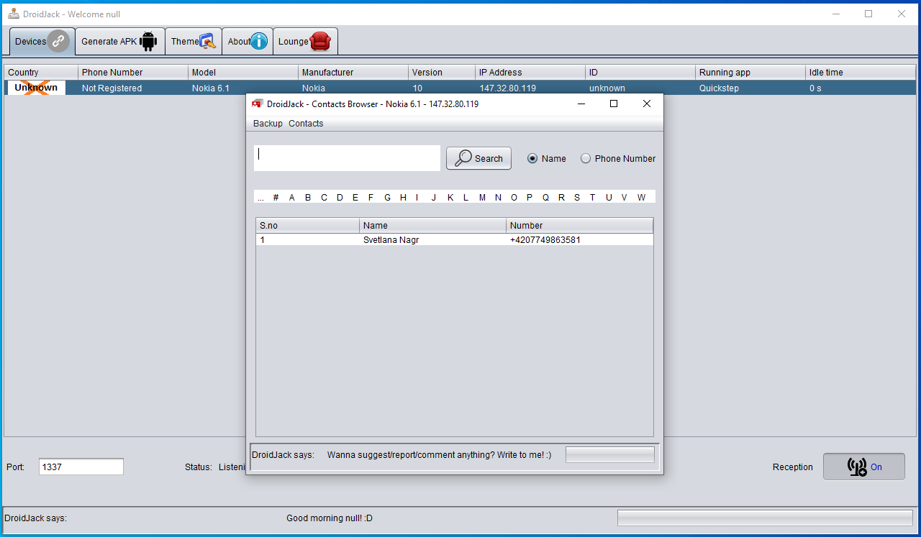Image resolution: width=921 pixels, height=537 pixels.
Task: Click the Android robot icon
Action: [148, 42]
